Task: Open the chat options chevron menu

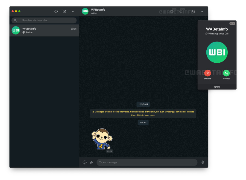Action: pyautogui.click(x=202, y=11)
